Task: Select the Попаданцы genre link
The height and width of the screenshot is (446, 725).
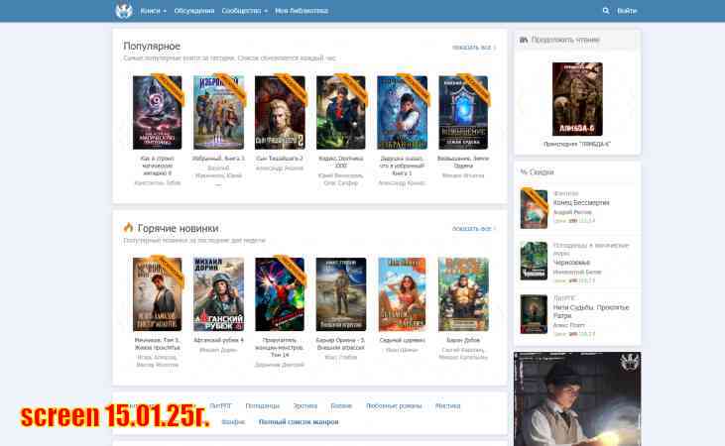Action: point(262,405)
